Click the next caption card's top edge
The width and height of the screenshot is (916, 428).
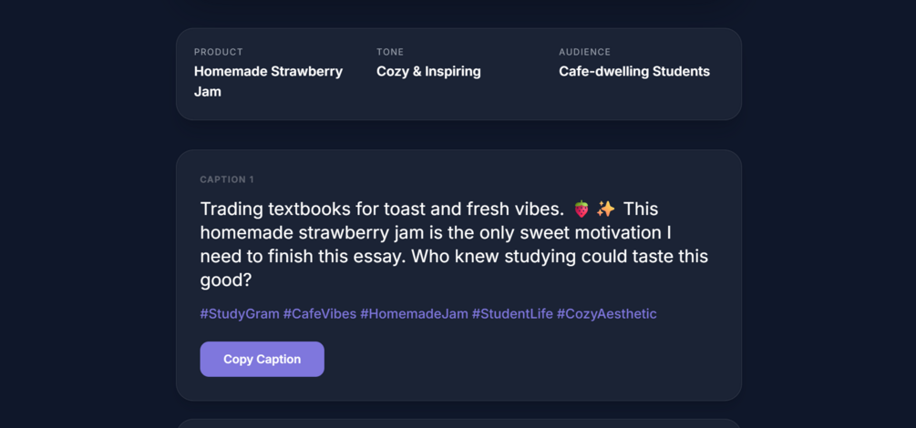[x=458, y=422]
